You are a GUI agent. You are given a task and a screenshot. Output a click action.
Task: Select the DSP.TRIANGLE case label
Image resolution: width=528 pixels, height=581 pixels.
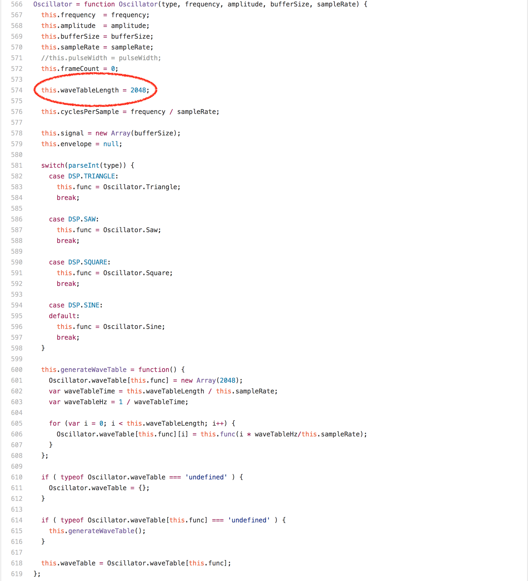tap(84, 176)
